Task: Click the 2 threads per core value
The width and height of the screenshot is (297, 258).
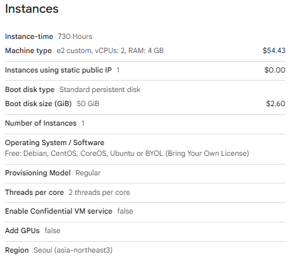Action: pos(99,192)
